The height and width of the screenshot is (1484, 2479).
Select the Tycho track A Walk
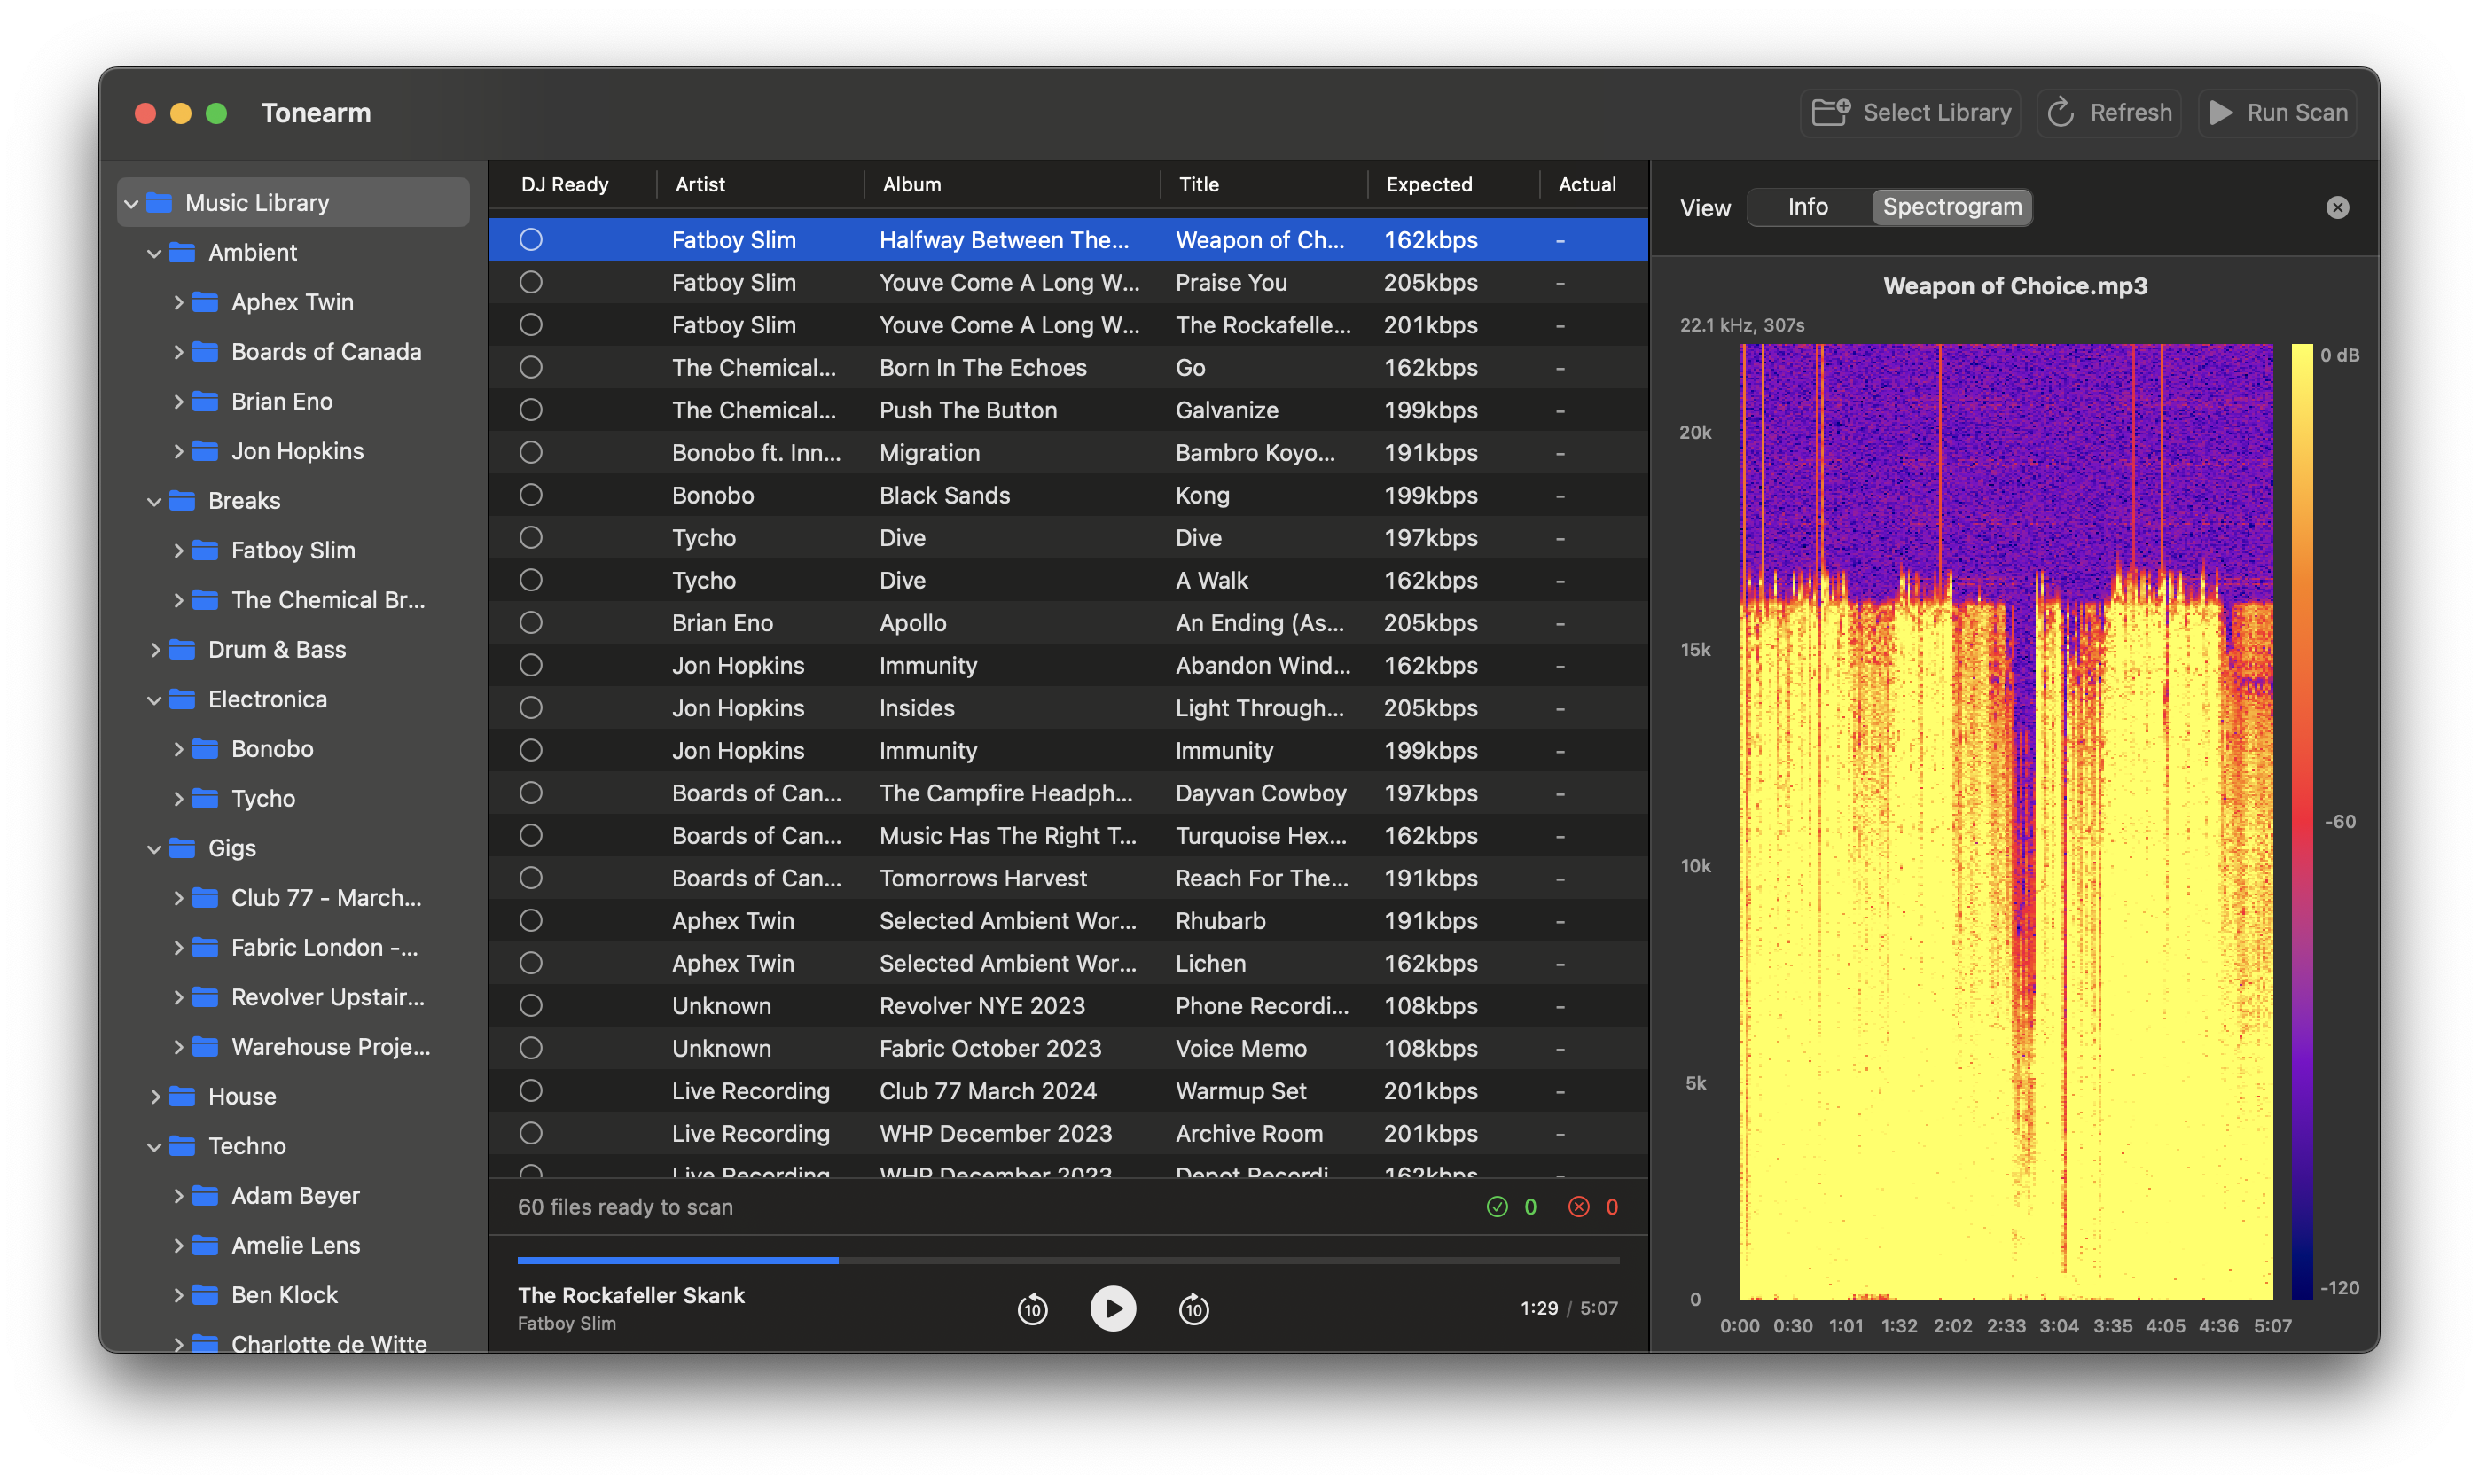click(x=1000, y=580)
